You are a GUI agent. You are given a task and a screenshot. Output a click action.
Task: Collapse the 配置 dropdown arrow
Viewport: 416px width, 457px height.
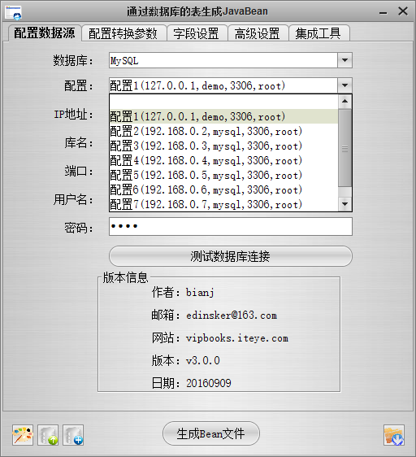pyautogui.click(x=345, y=85)
